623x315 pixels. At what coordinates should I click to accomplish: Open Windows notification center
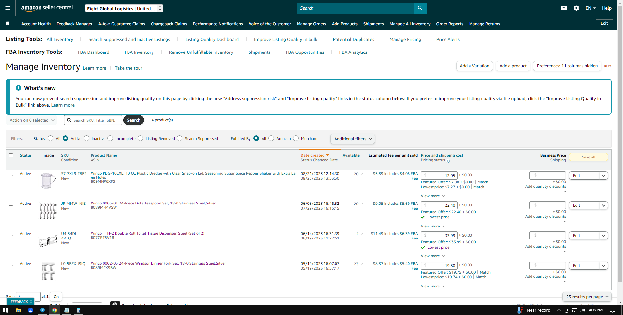tap(612, 310)
